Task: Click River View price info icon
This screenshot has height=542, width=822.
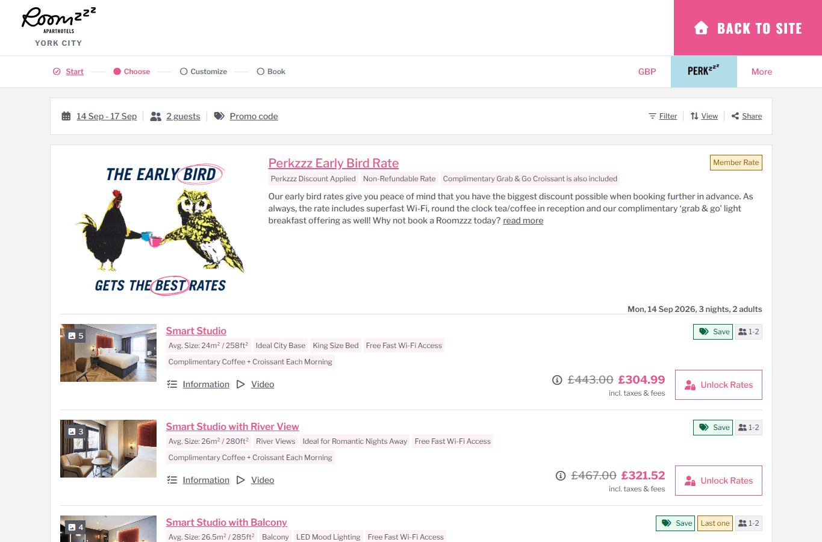Action: tap(561, 476)
